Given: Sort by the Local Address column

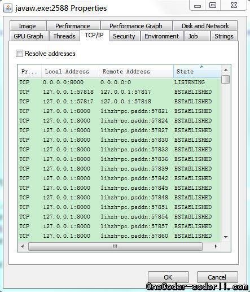Looking at the screenshot, I should tap(70, 71).
